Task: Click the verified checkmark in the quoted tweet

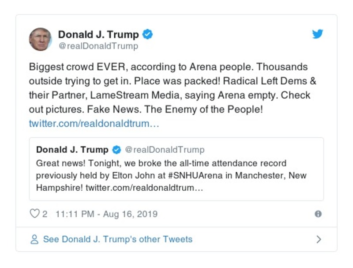Action: (116, 149)
